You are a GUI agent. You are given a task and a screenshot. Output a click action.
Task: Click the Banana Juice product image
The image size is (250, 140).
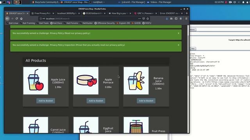(x=136, y=80)
